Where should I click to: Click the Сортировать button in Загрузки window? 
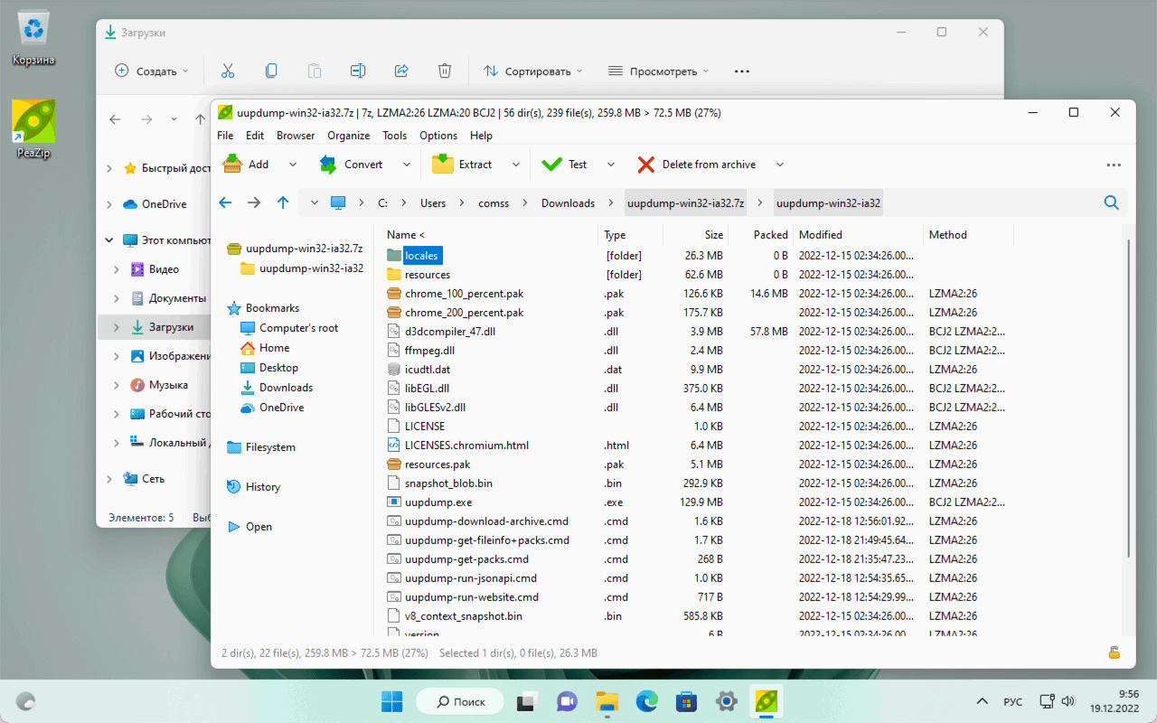[x=532, y=70]
